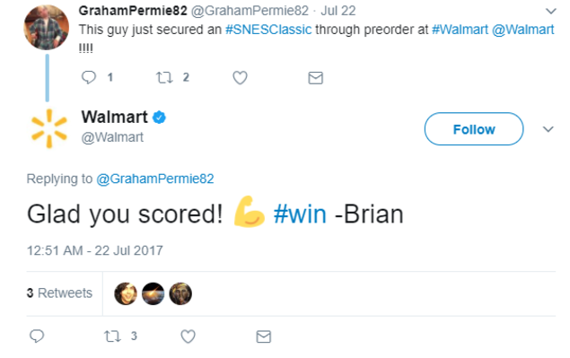Click the Walmart spark logo avatar
The height and width of the screenshot is (358, 570).
(49, 128)
